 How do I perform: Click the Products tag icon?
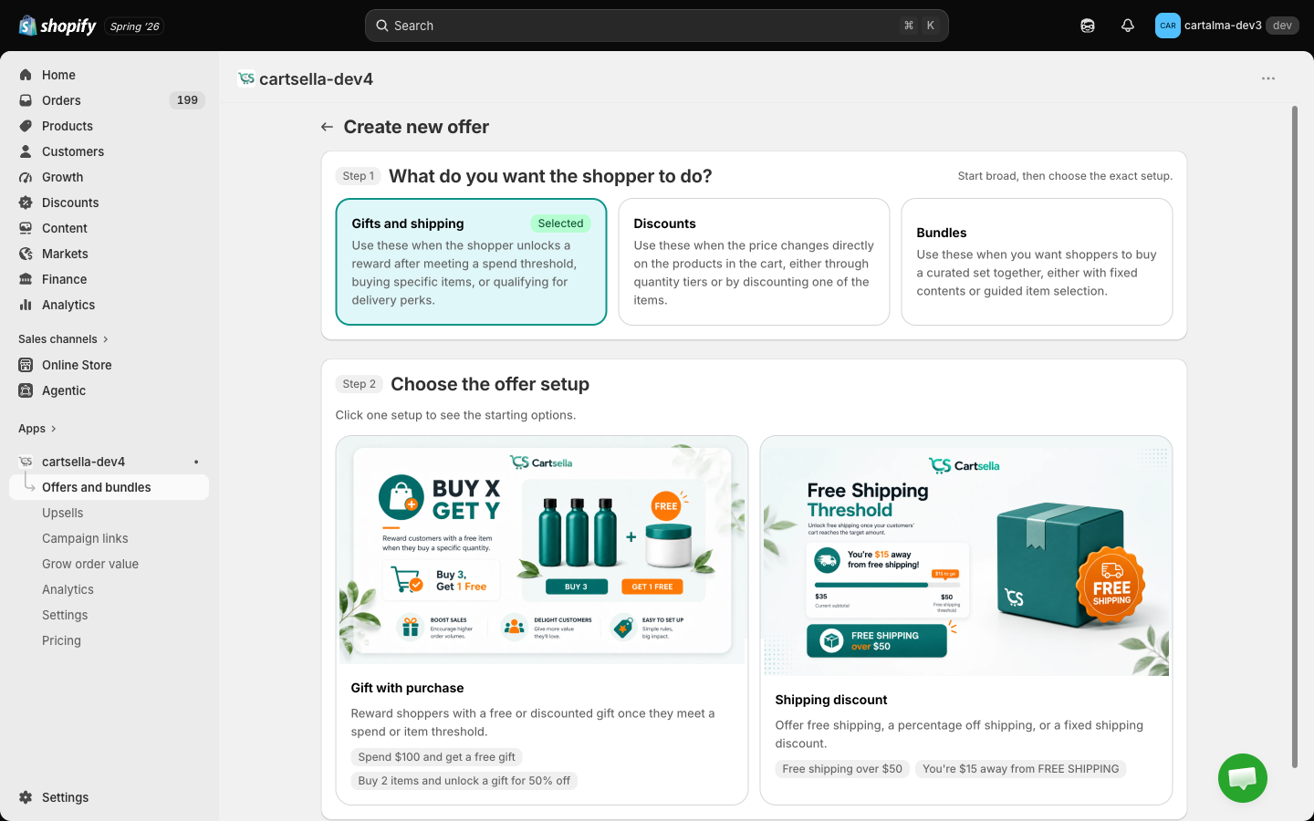click(26, 126)
